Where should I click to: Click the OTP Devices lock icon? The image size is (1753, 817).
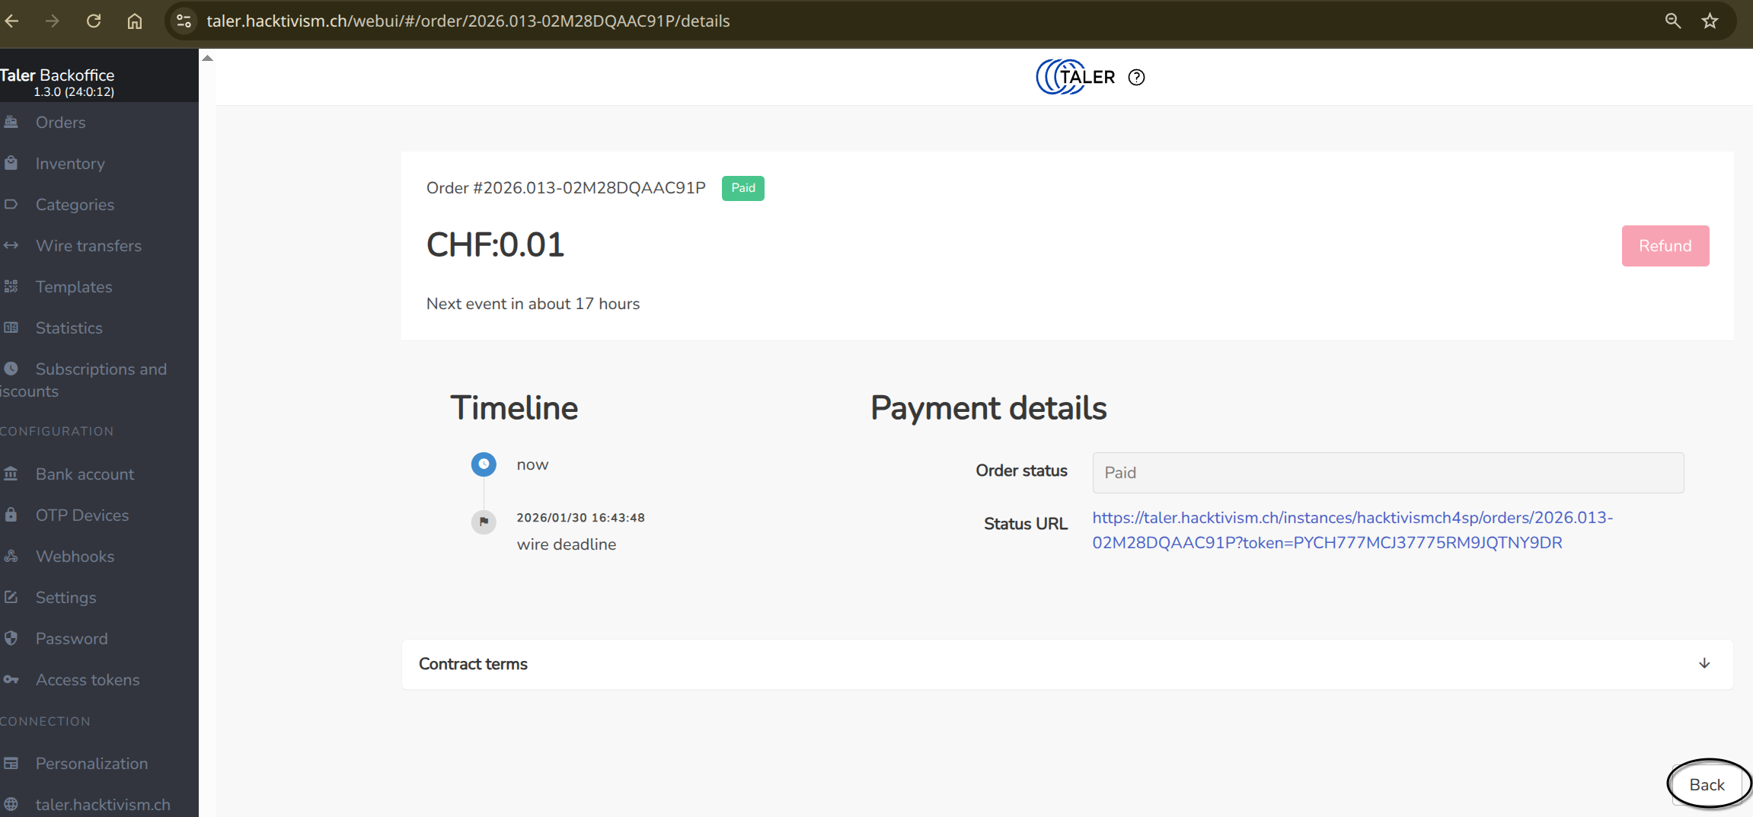[11, 515]
